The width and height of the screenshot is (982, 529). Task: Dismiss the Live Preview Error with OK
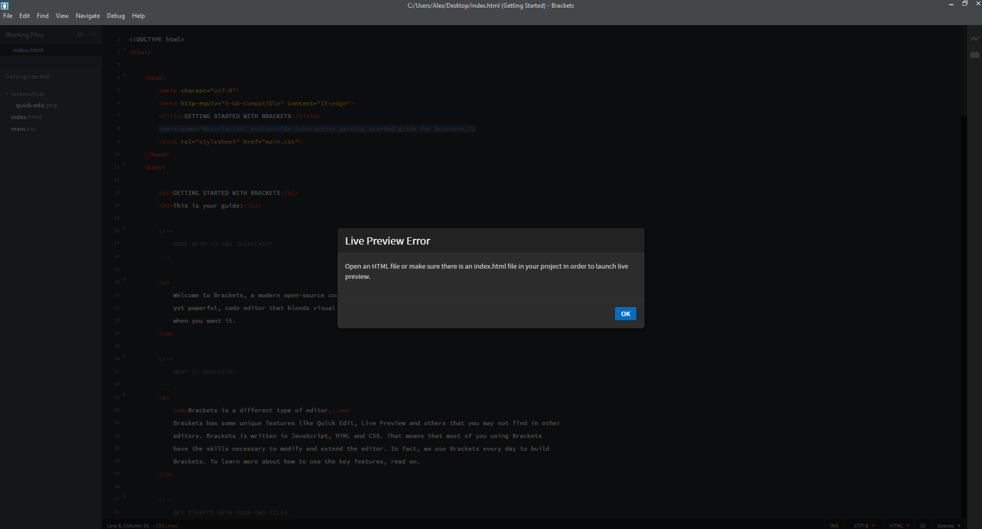click(x=625, y=313)
